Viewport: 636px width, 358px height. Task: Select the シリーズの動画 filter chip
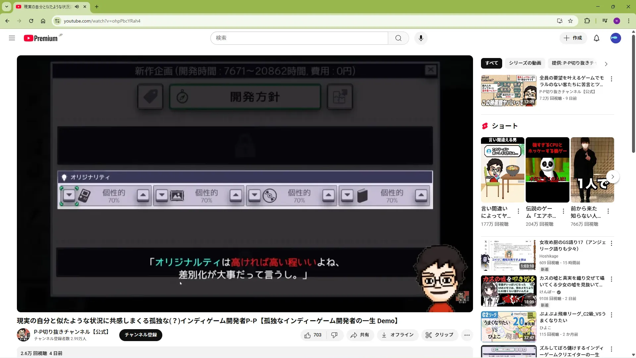point(525,63)
